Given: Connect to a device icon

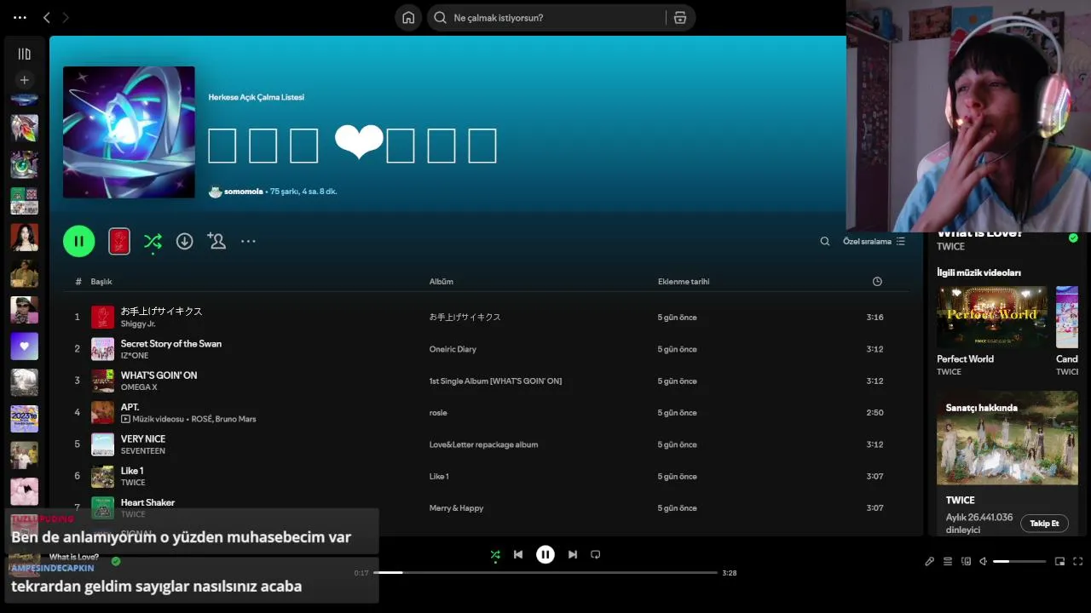Looking at the screenshot, I should [x=966, y=561].
